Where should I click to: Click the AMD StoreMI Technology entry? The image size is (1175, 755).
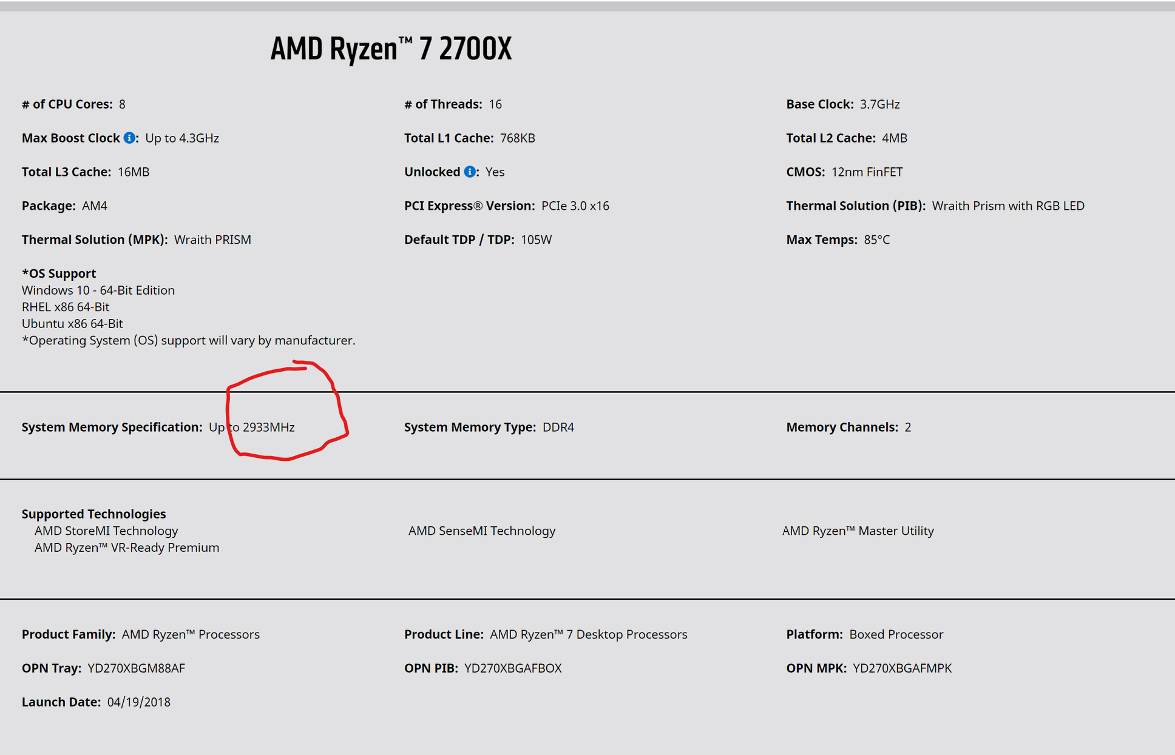pyautogui.click(x=106, y=531)
